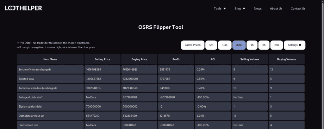Switch to the 1h timeframe
The image size is (324, 129).
click(x=252, y=45)
